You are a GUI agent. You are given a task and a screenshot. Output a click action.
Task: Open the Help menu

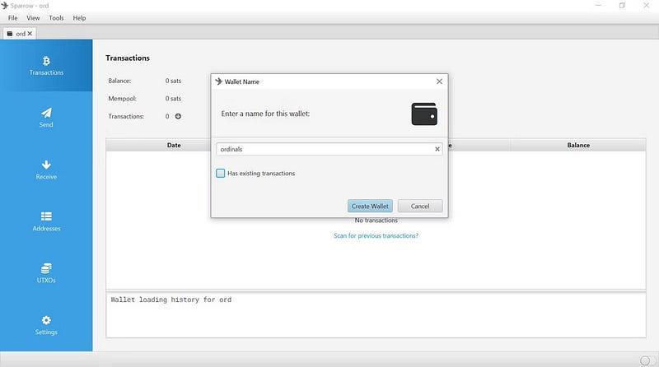[x=79, y=17]
